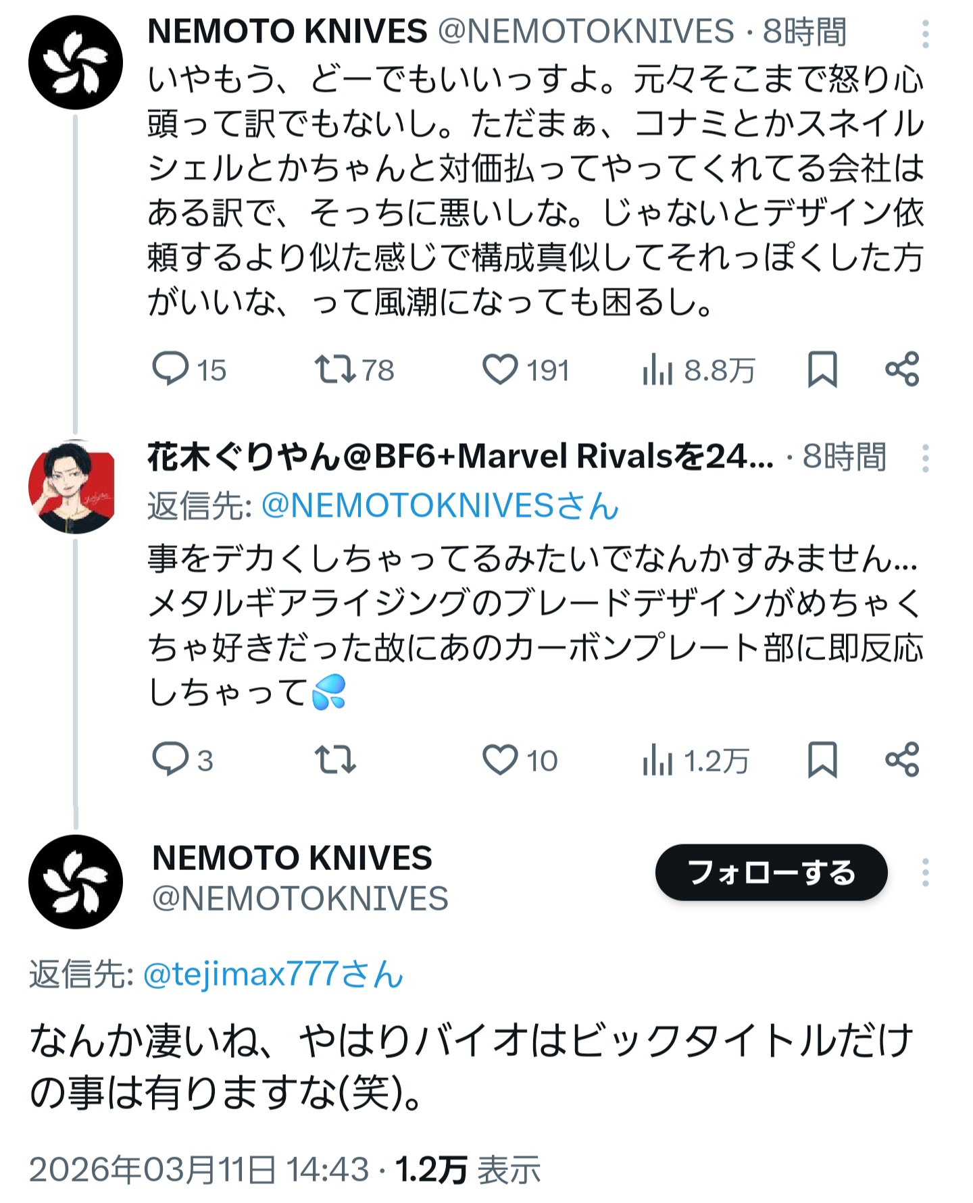
Task: Reply to the first NEMOTO KNIVES tweet
Action: tap(170, 369)
